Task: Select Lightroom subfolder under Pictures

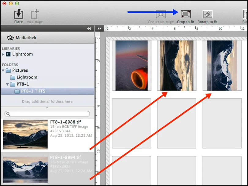Action: (x=27, y=77)
